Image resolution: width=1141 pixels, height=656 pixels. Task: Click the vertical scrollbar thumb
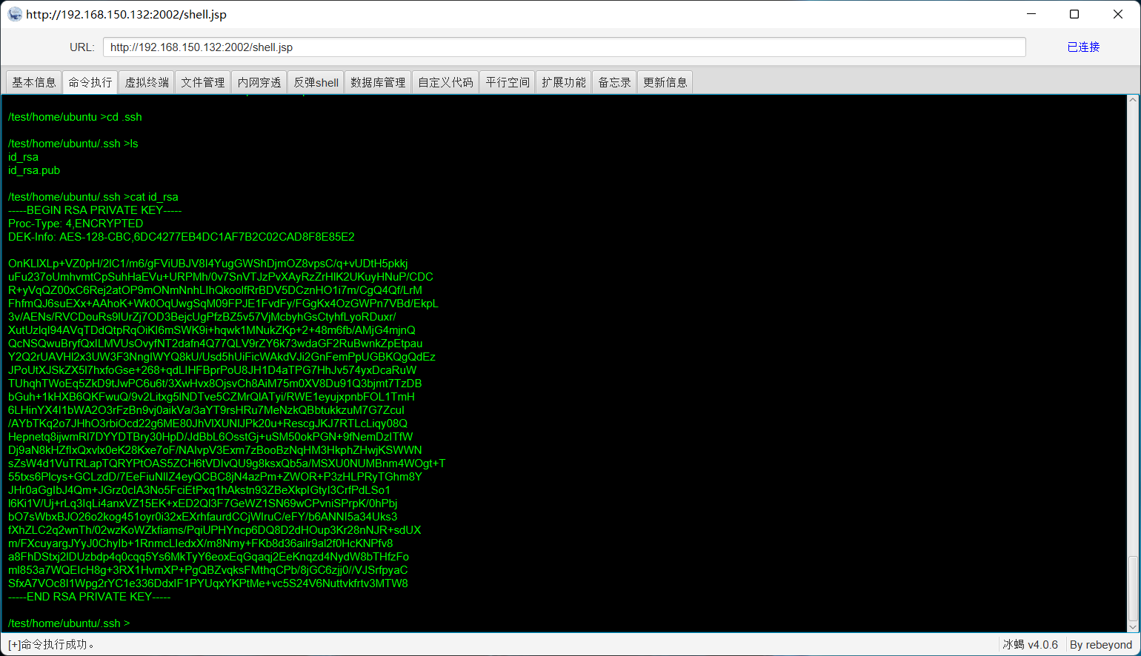click(1133, 589)
